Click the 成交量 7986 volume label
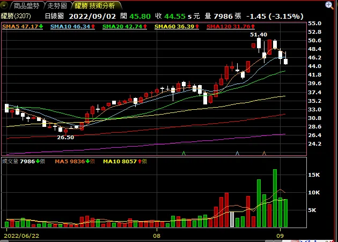Viewport: 338px width, 242px height. (x=24, y=161)
